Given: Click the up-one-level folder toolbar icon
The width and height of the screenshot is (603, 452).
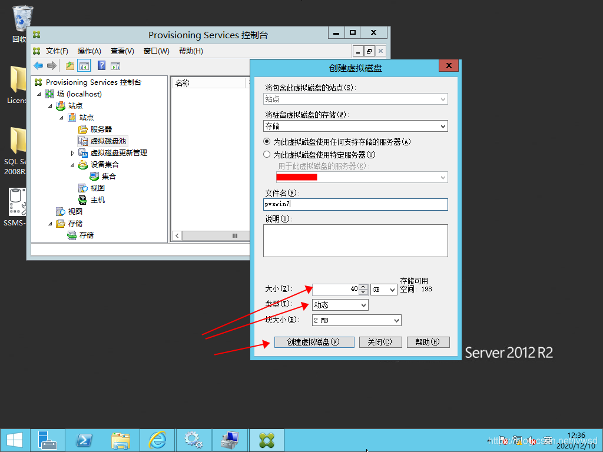Looking at the screenshot, I should [70, 66].
